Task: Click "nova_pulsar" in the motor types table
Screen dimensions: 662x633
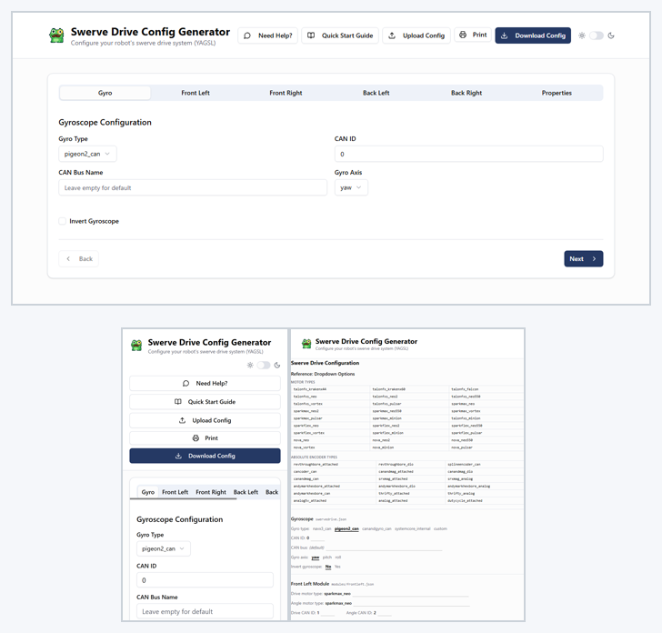Action: coord(462,447)
